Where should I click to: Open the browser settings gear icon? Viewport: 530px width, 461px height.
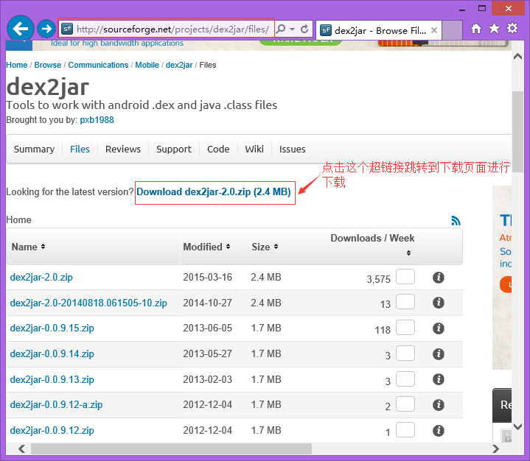tap(512, 29)
